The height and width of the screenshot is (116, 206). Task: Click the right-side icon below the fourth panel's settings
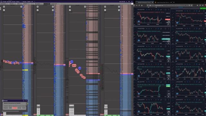pos(119,10)
